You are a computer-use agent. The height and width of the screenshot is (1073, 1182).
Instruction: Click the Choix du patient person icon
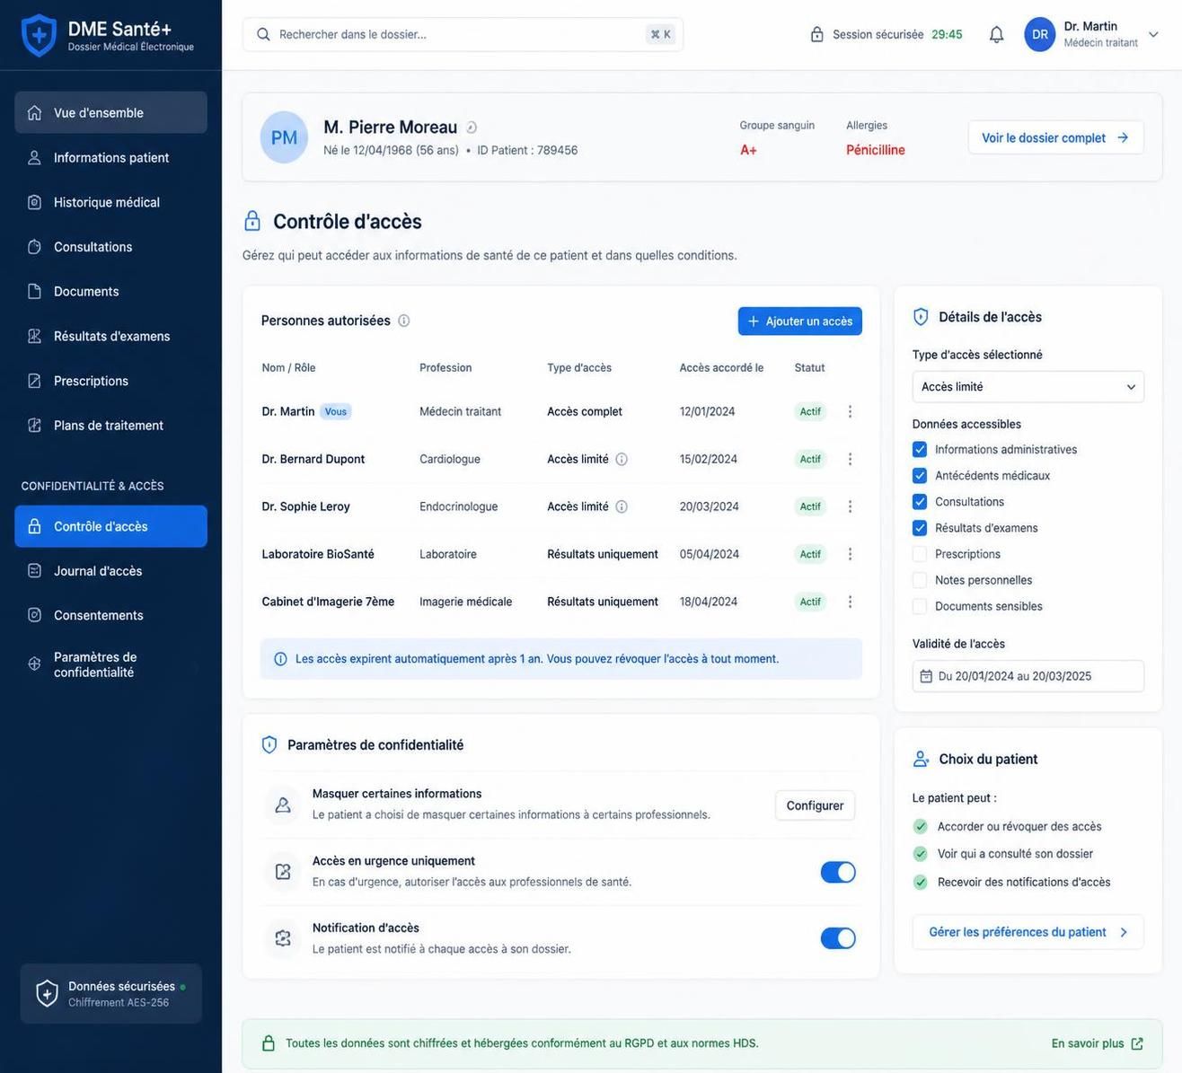click(921, 759)
